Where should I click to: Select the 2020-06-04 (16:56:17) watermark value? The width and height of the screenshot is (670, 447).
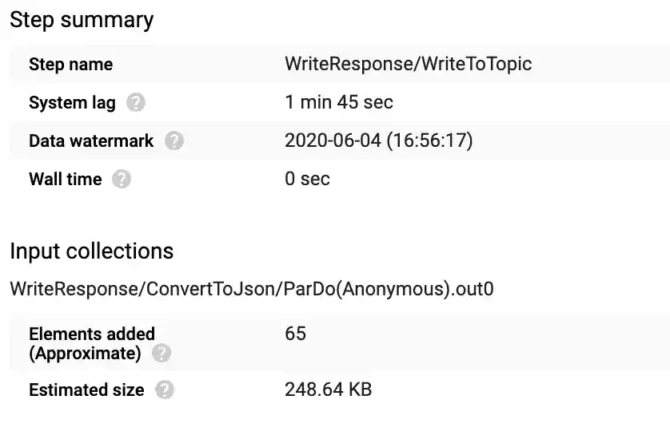coord(378,141)
